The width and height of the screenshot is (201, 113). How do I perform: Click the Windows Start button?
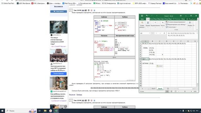pos(2,111)
